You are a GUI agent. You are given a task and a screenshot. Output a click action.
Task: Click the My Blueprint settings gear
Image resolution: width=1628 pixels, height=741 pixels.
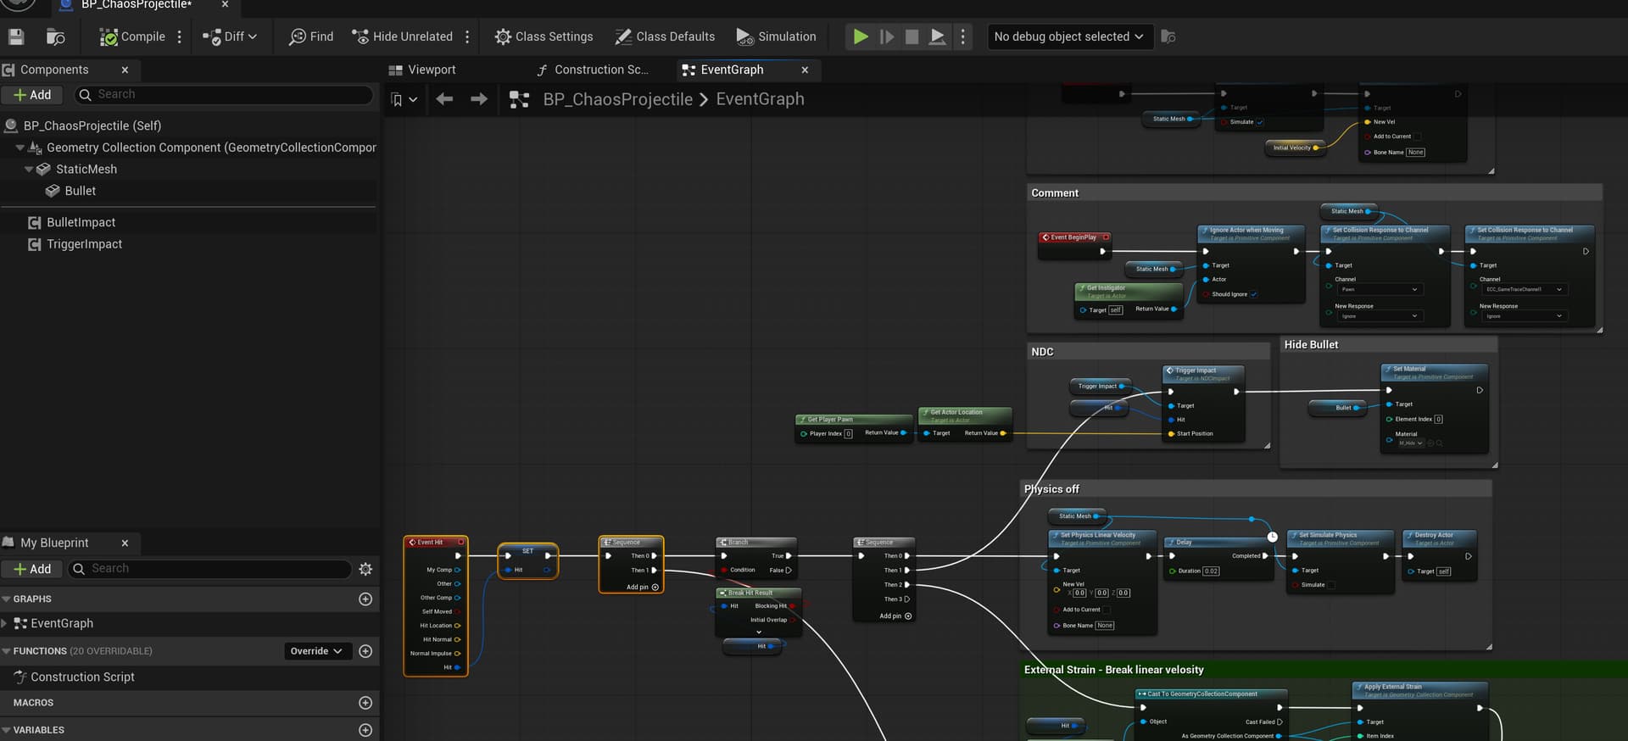(x=365, y=569)
